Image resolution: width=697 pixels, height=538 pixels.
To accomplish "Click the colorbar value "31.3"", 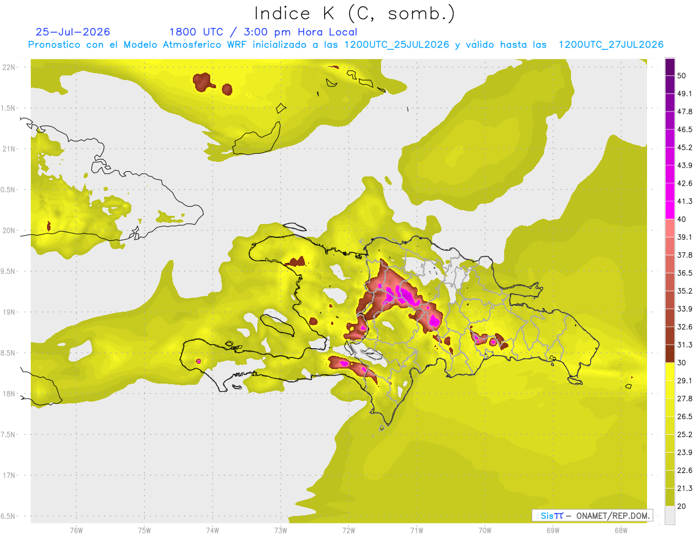I will pyautogui.click(x=685, y=345).
